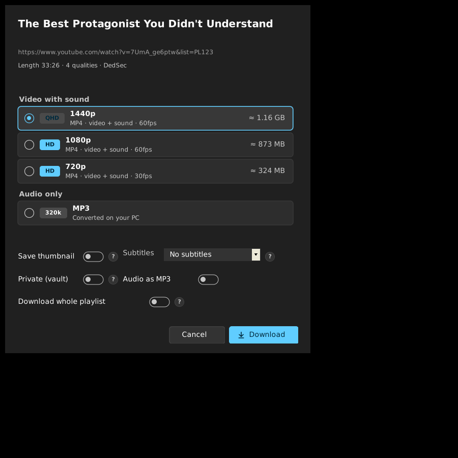Click the video title heading

(146, 23)
